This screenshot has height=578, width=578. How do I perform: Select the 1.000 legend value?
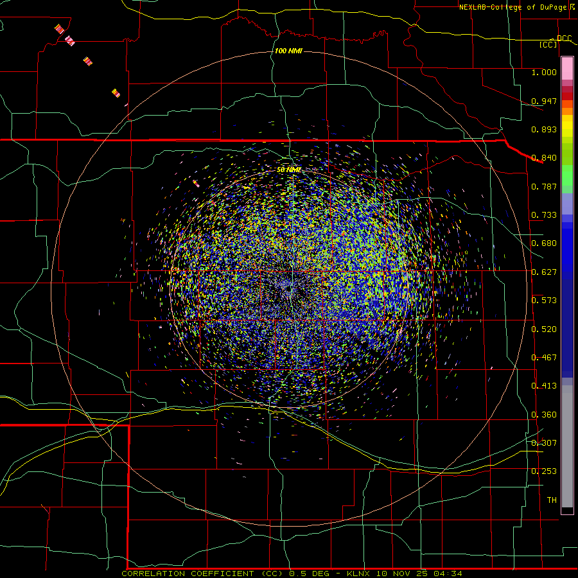544,72
